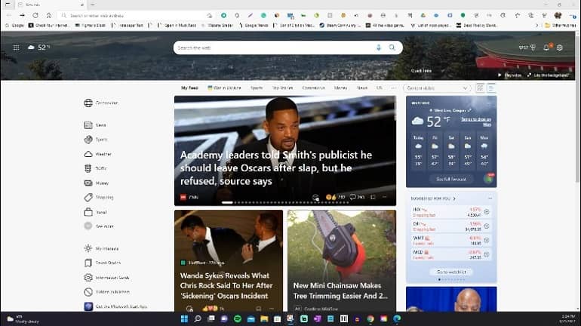Image resolution: width=581 pixels, height=326 pixels.
Task: Open the notifications bell icon
Action: (546, 48)
